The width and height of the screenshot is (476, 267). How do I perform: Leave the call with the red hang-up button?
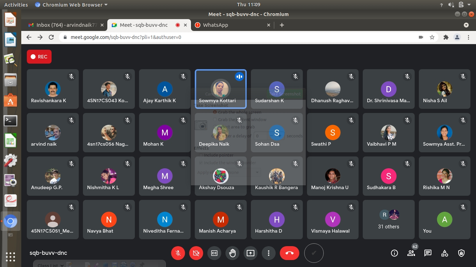[x=289, y=253]
